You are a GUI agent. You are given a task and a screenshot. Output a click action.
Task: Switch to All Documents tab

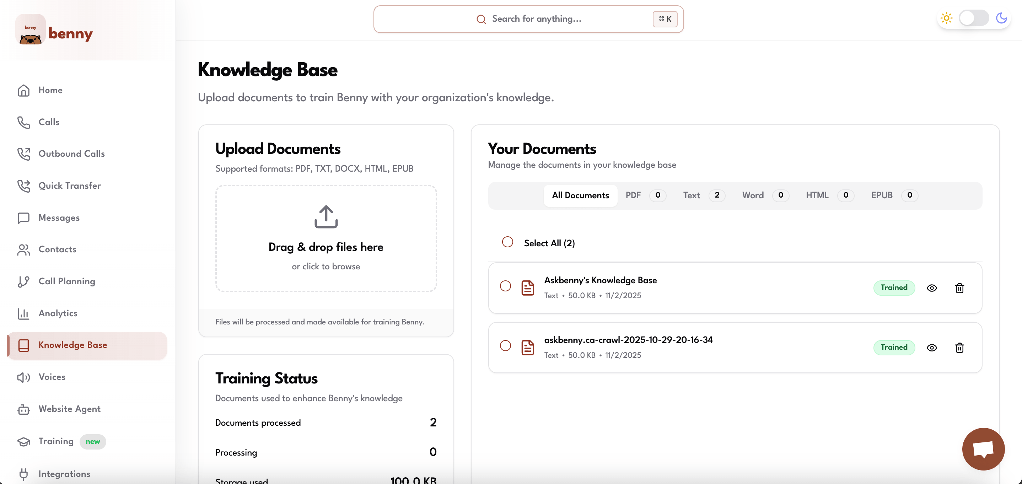point(580,195)
